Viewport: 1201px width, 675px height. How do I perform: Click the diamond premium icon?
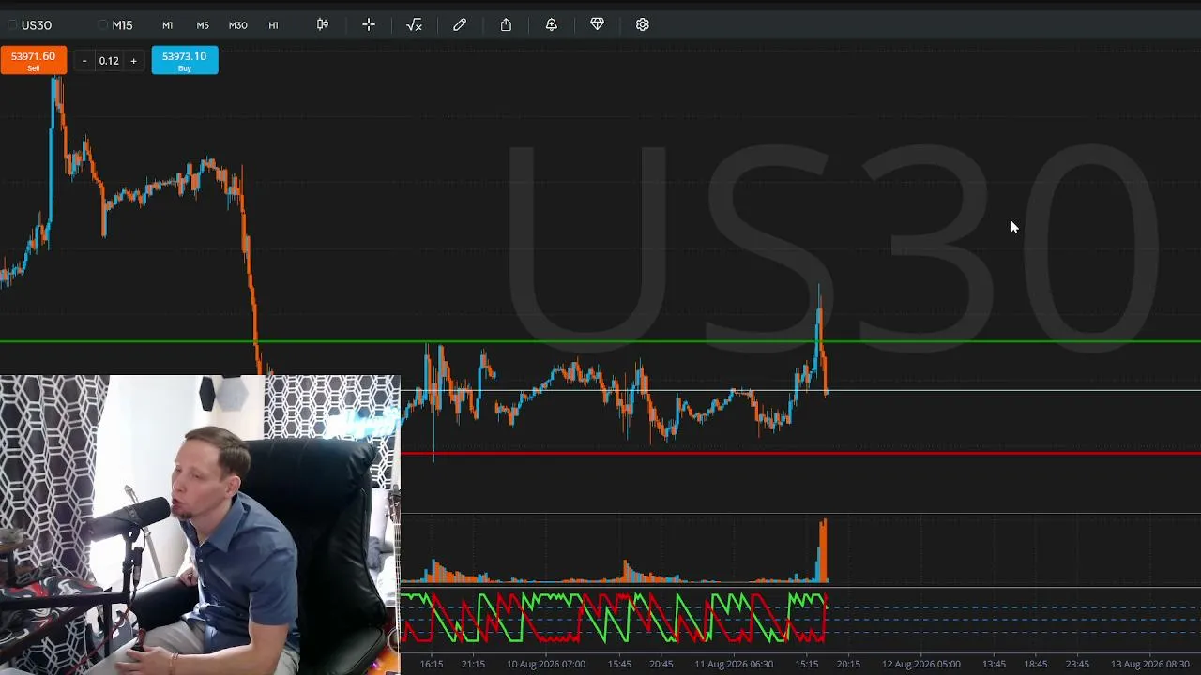pyautogui.click(x=597, y=24)
